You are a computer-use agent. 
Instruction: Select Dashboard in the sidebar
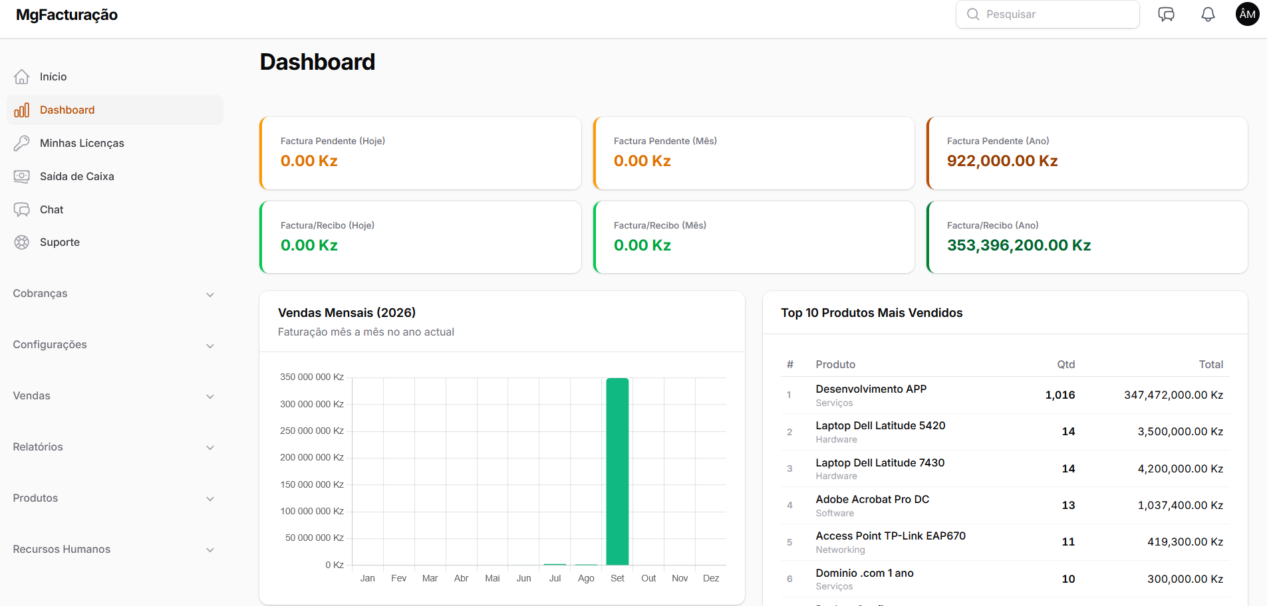click(114, 110)
